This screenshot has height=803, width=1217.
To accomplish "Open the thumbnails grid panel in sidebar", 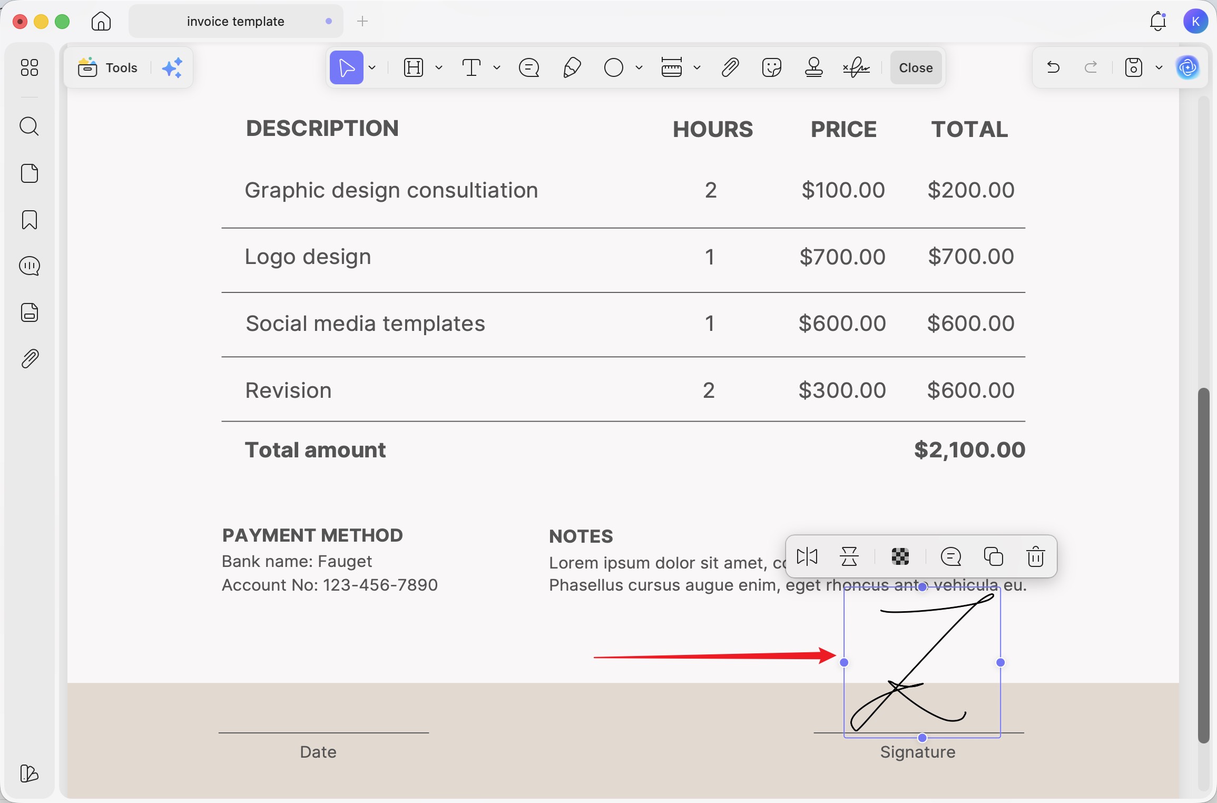I will pos(30,67).
